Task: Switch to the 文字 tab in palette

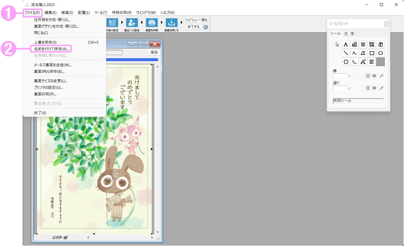Action: [349, 34]
